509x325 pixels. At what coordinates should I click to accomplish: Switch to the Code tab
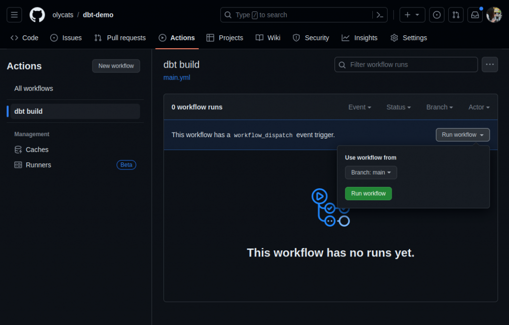click(24, 38)
